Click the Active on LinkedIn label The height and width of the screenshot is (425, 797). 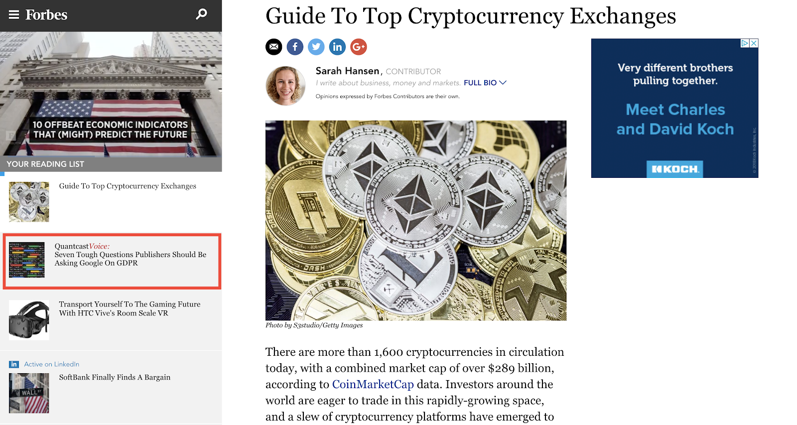coord(51,364)
